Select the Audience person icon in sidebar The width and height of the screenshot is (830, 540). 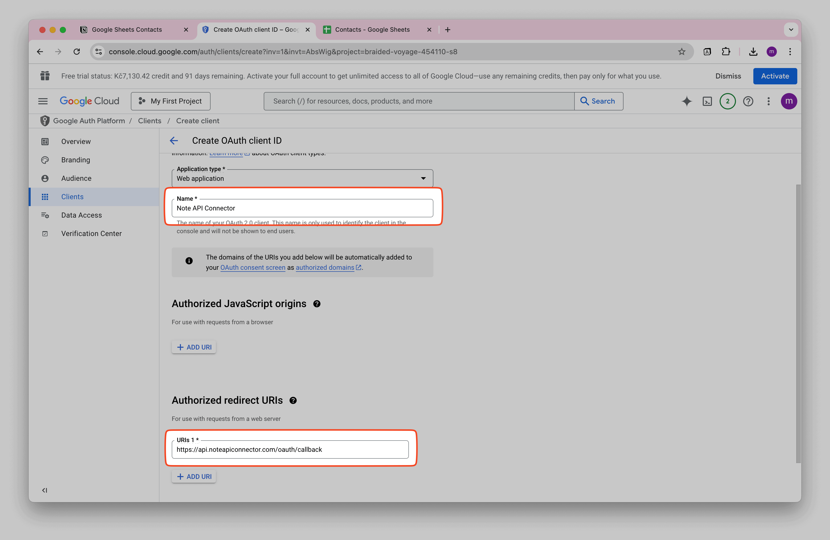coord(45,178)
